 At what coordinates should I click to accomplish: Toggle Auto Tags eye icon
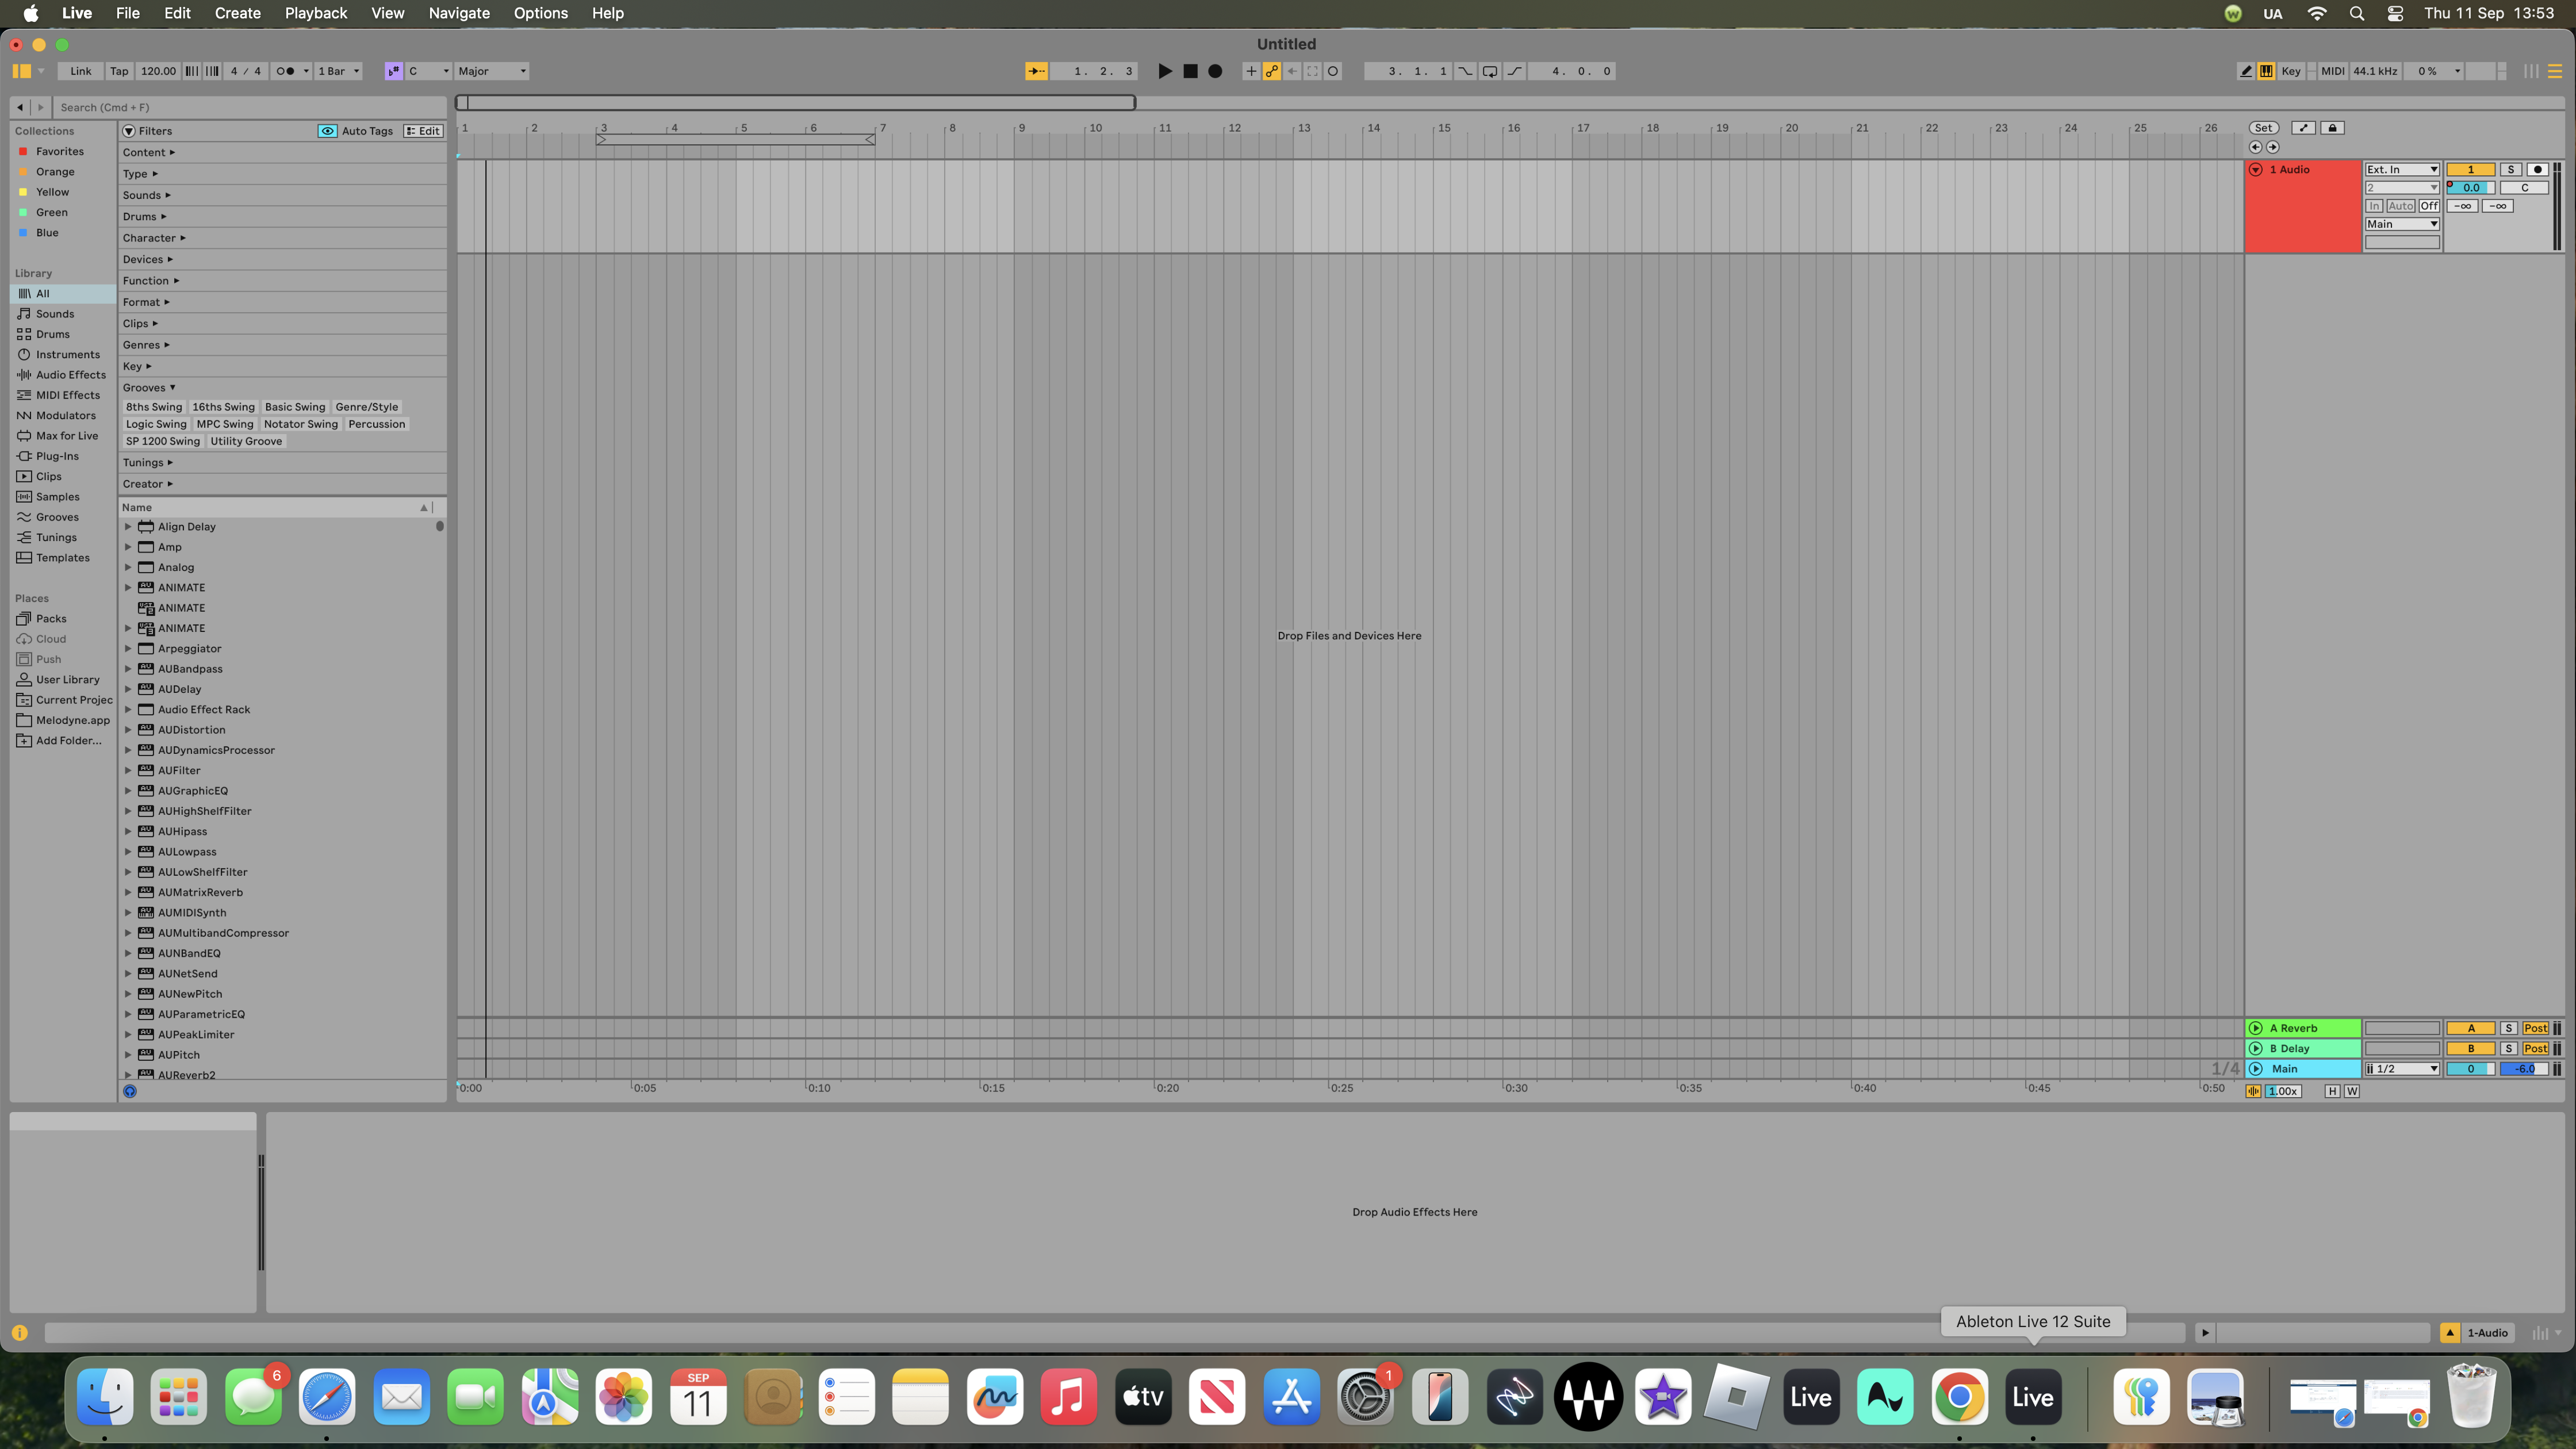pyautogui.click(x=327, y=131)
